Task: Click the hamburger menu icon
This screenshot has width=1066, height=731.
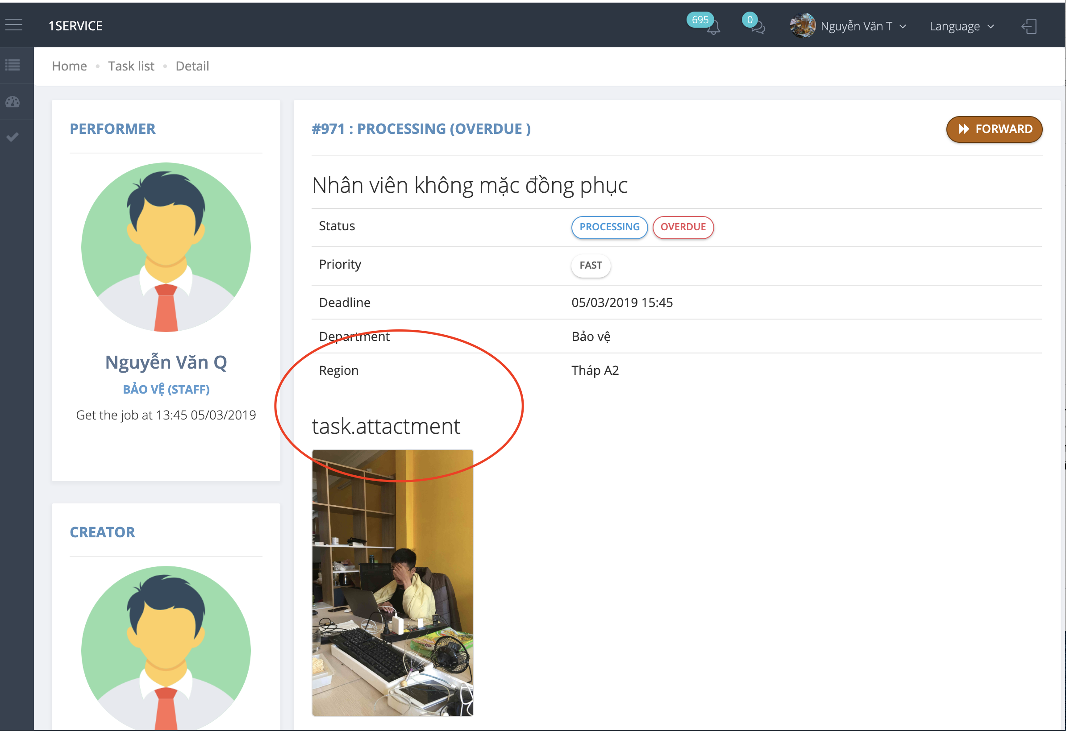Action: [14, 25]
